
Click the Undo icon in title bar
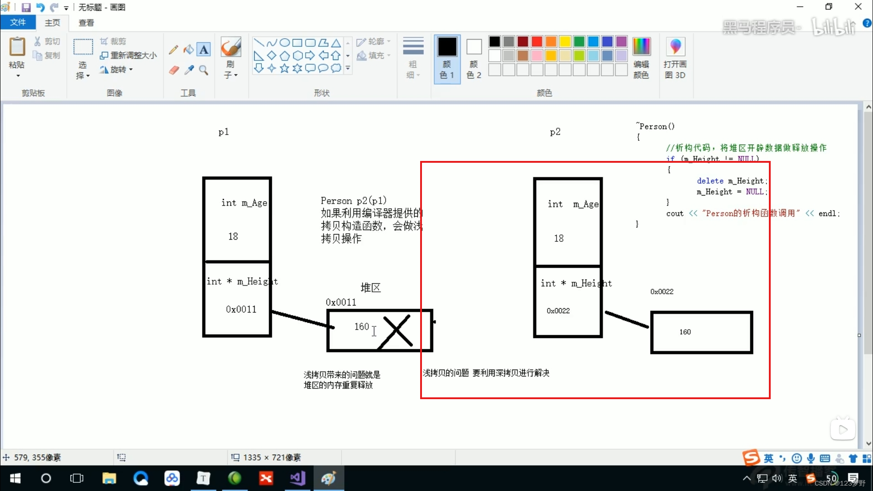click(40, 7)
